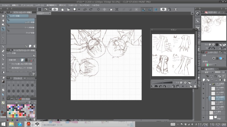227x127 pixels.
Task: Open the フィルター(I) menu
Action: pos(72,5)
